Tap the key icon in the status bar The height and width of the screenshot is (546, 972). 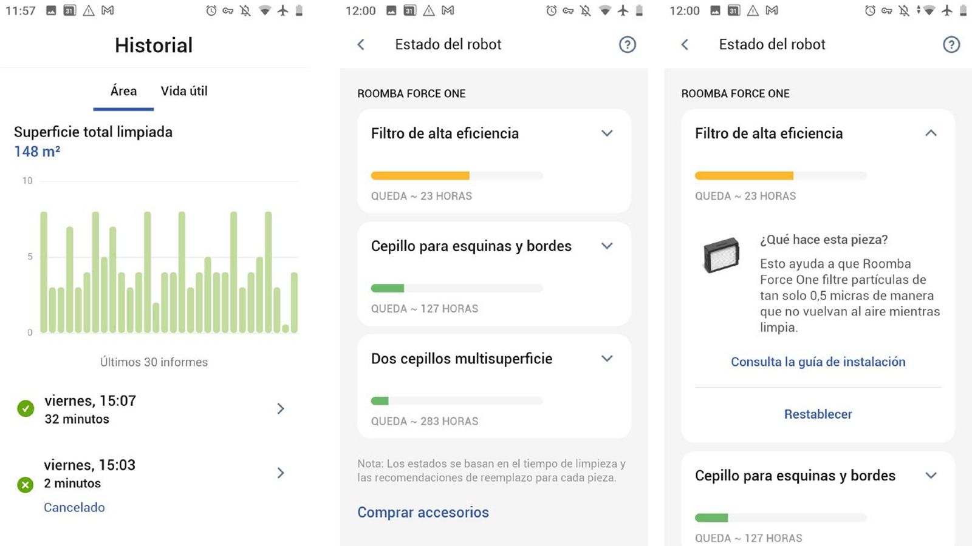(x=568, y=10)
